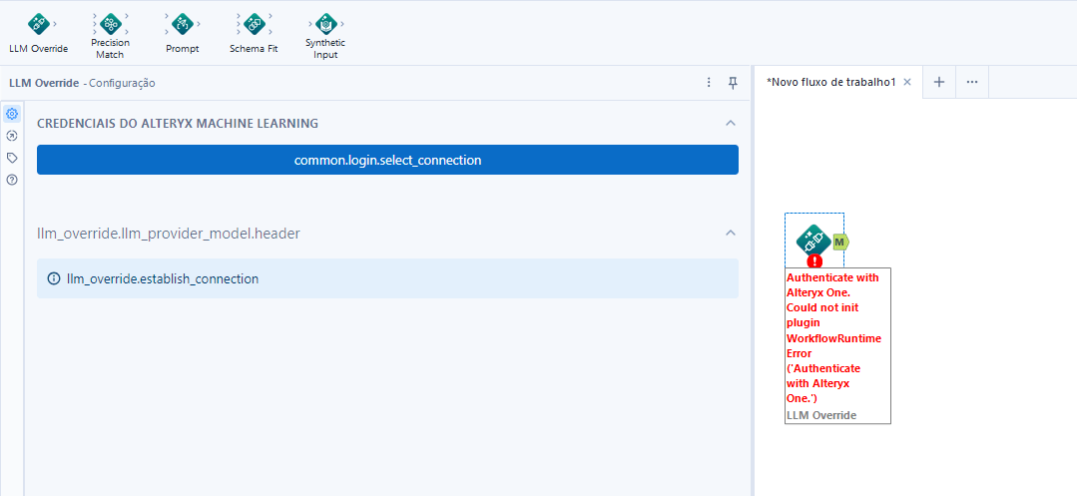The width and height of the screenshot is (1077, 496).
Task: Collapse the llm_provider_model header section
Action: 731,233
